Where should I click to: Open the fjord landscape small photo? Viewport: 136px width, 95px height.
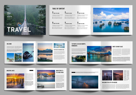pos(79,59)
